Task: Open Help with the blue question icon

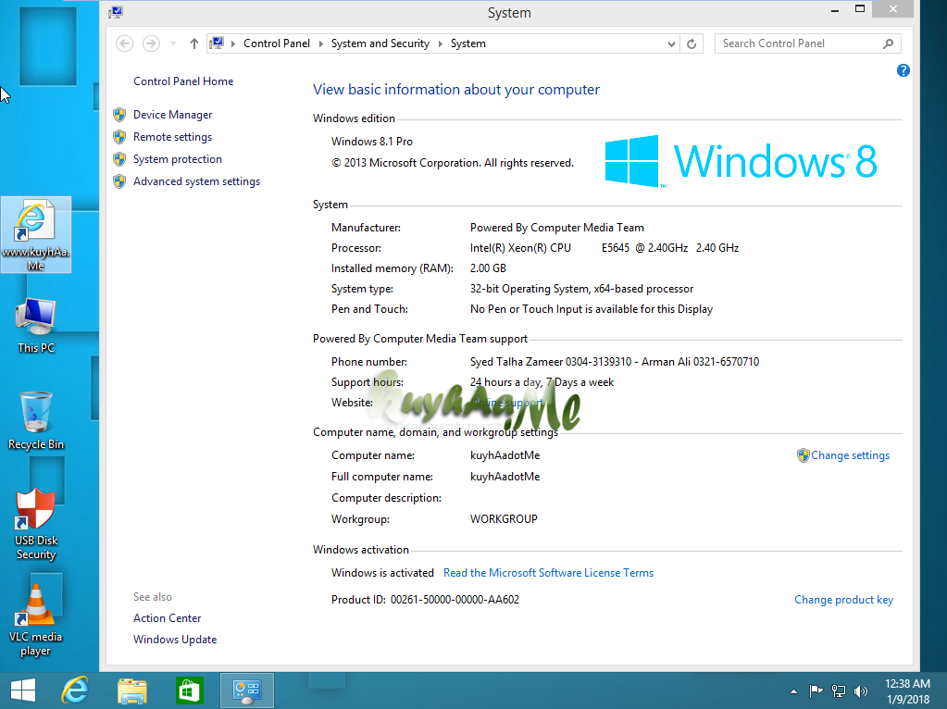Action: 903,70
